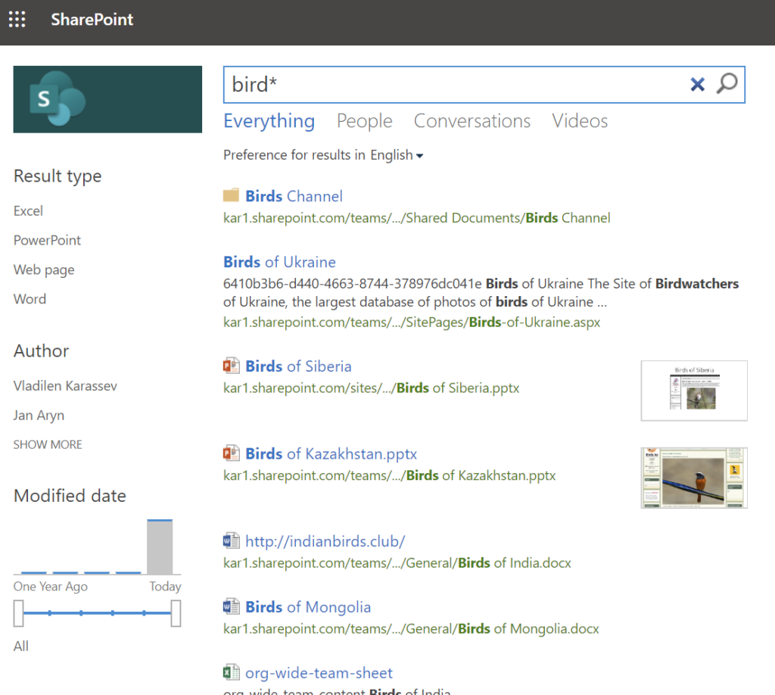
Task: Click the right handle of the date slider
Action: (176, 613)
